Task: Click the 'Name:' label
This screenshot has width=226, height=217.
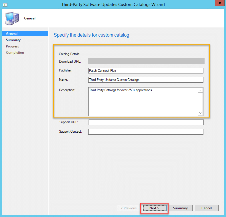Action: (x=63, y=79)
